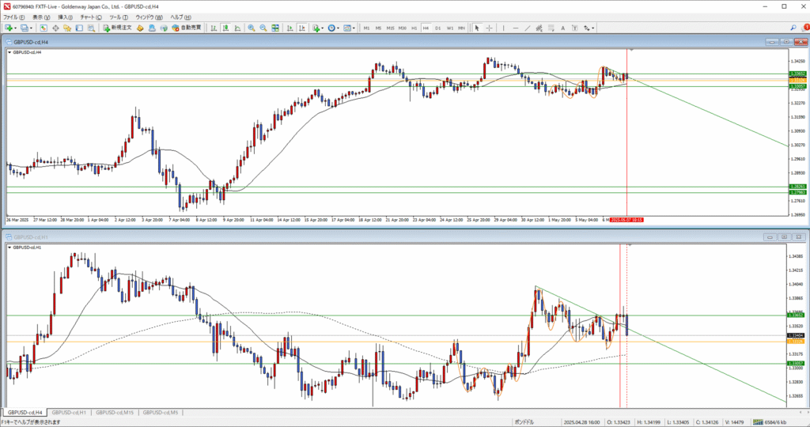The image size is (810, 427).
Task: Toggle the Terminal panel icon
Action: 79,28
